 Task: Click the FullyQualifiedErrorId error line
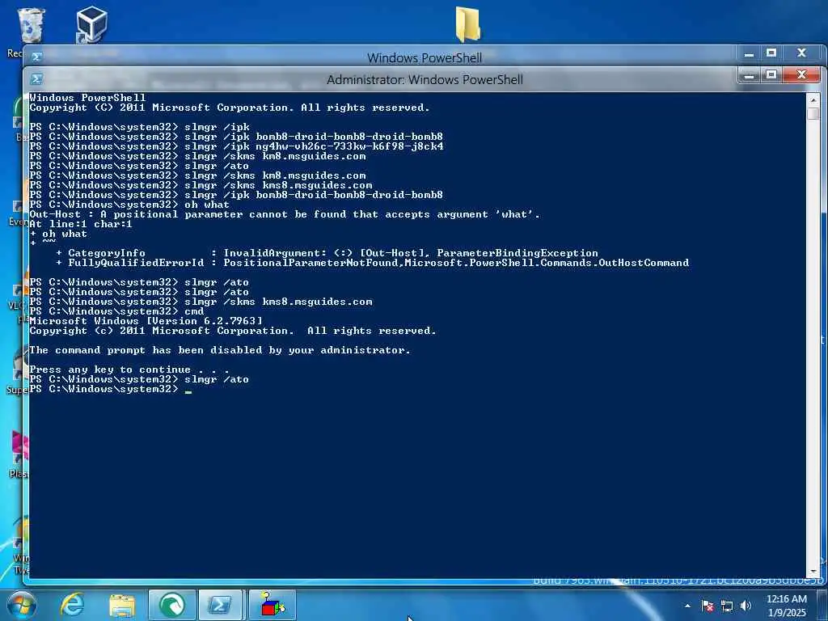[x=372, y=263]
